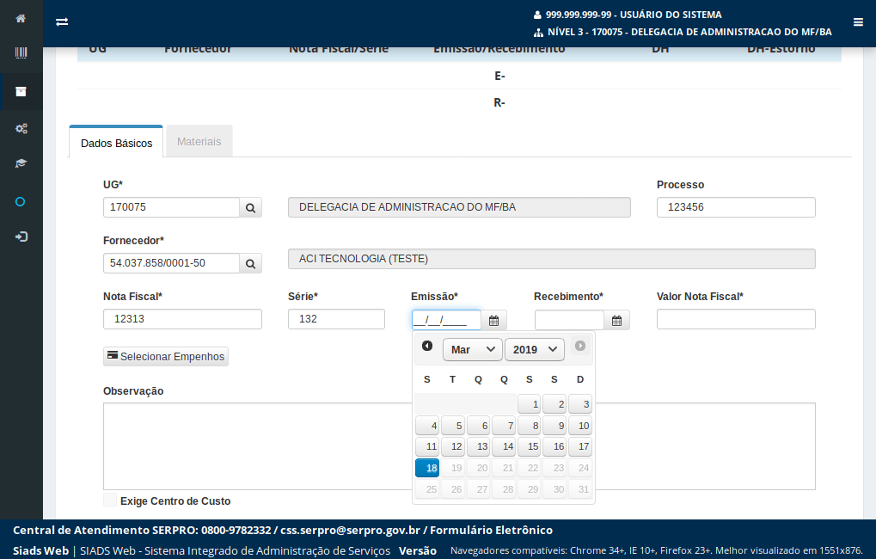Select day 1 in the calendar
Screen dimensions: 876x559
pos(529,404)
